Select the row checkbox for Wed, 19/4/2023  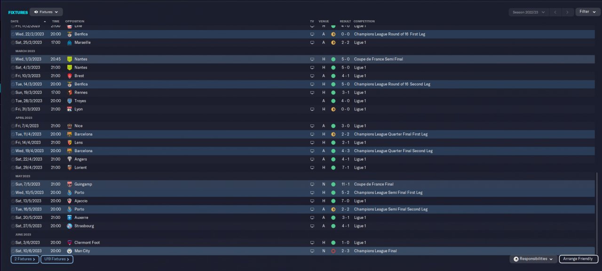13,151
